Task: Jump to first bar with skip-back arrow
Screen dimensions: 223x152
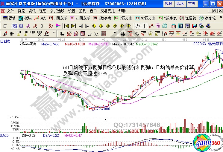Action: [x=66, y=26]
